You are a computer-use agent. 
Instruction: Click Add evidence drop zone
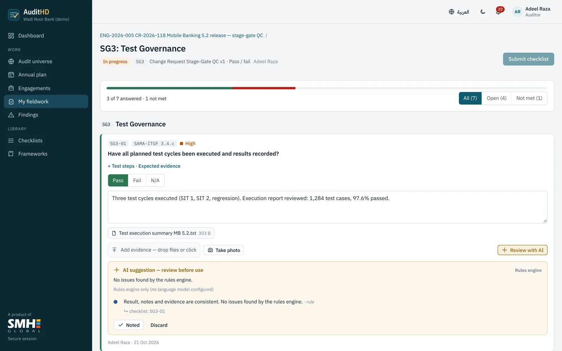[154, 250]
